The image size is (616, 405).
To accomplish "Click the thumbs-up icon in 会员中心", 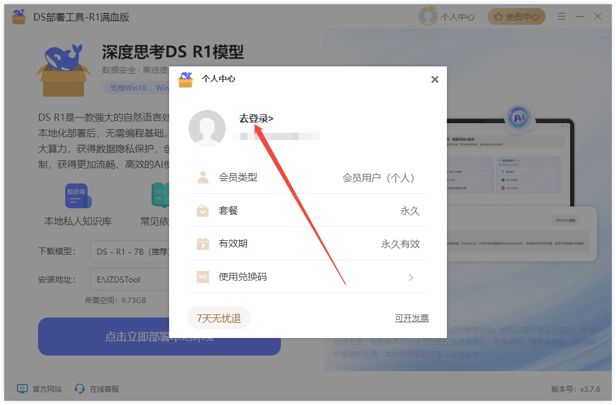I will tap(498, 16).
